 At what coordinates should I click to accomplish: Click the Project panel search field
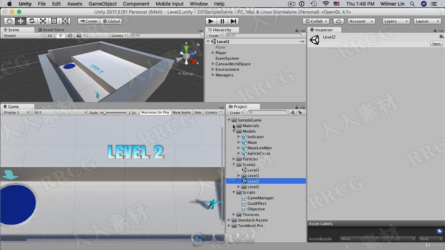[x=267, y=112]
